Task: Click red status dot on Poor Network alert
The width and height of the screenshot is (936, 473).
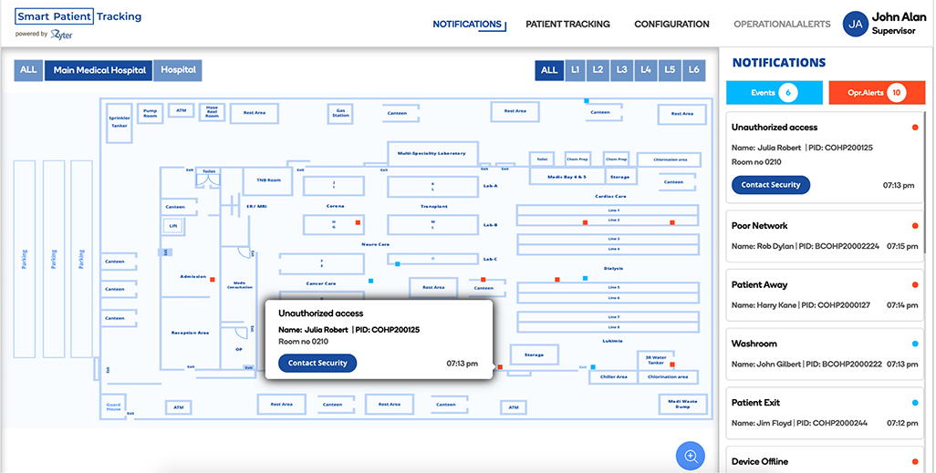Action: [x=915, y=226]
